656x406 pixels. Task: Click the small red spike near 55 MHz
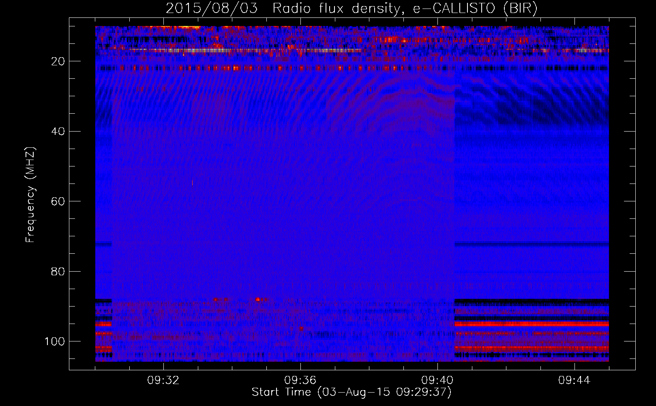(192, 183)
